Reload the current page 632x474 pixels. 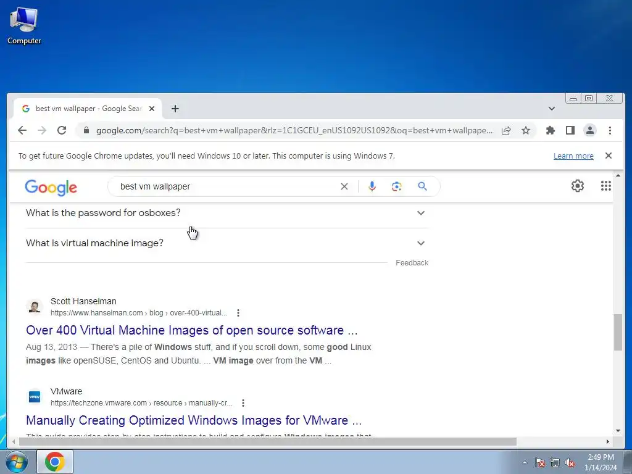click(62, 130)
